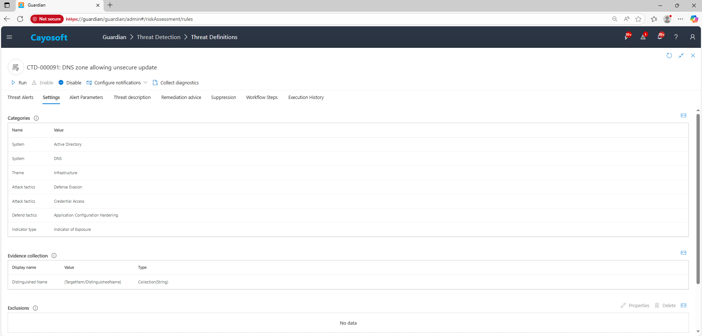Disable the threat definition
The width and height of the screenshot is (702, 336).
pos(70,83)
